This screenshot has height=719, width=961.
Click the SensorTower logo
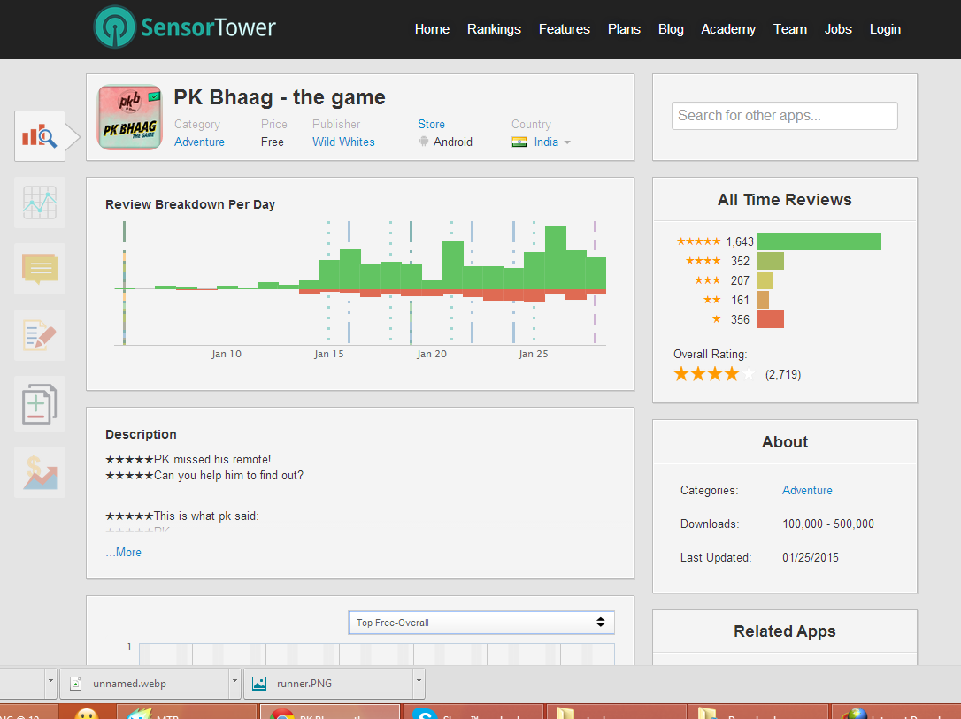(184, 27)
